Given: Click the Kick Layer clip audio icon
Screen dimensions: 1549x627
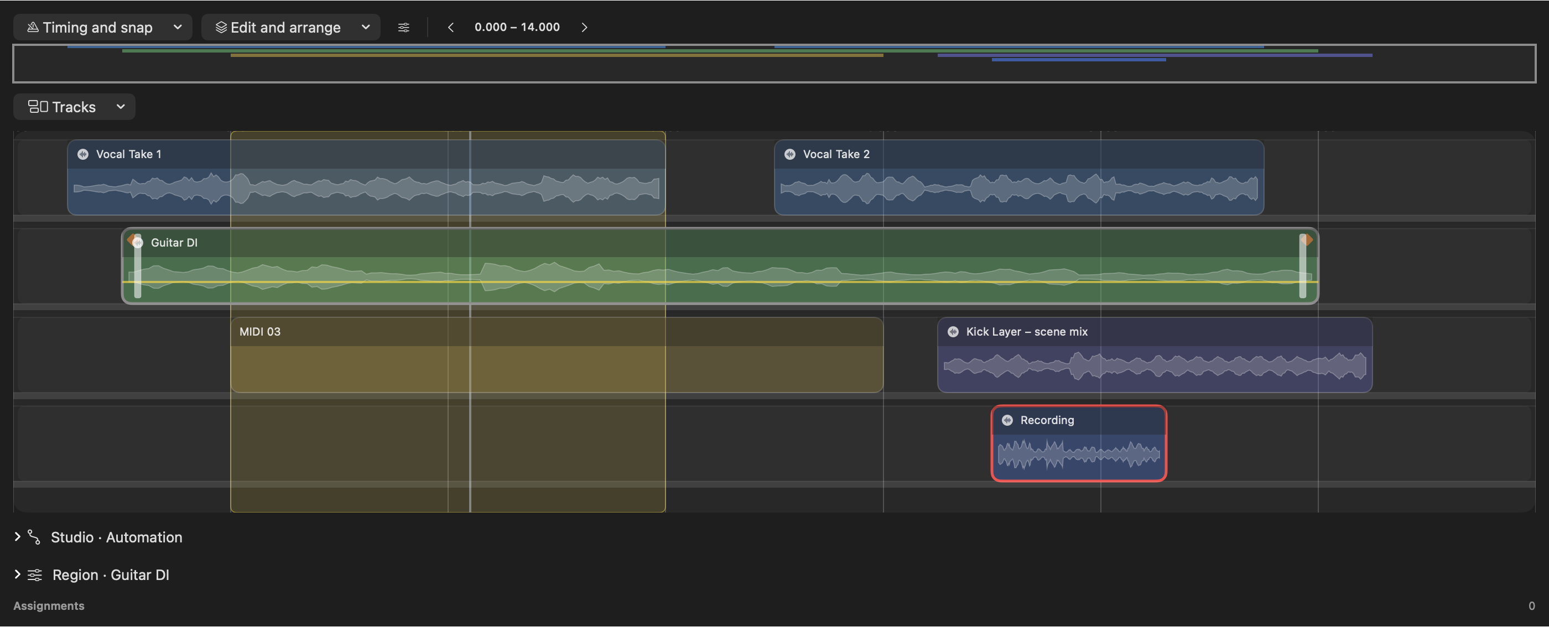Looking at the screenshot, I should click(x=953, y=332).
